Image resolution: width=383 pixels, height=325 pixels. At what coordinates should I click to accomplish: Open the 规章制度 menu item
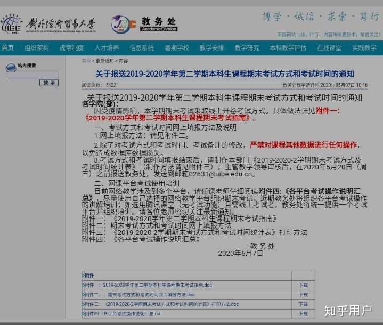tap(71, 47)
